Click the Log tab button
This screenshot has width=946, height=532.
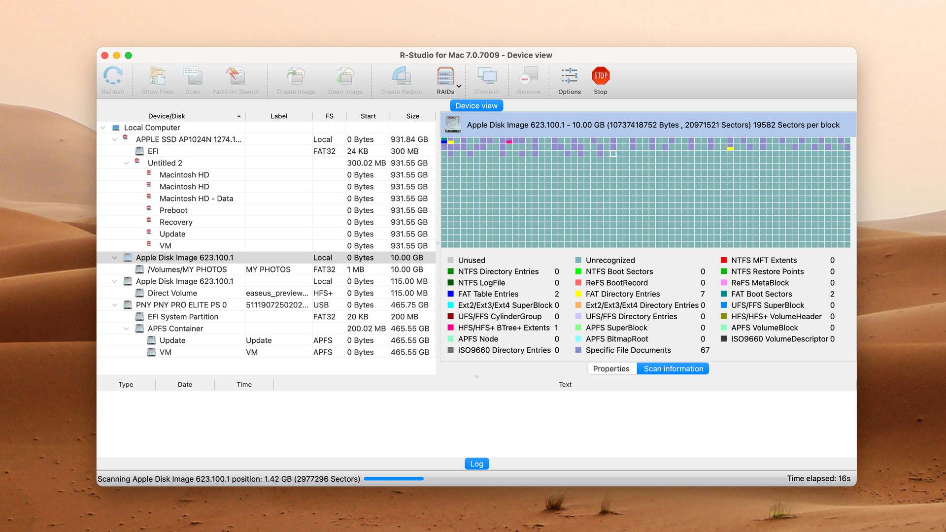[x=476, y=464]
